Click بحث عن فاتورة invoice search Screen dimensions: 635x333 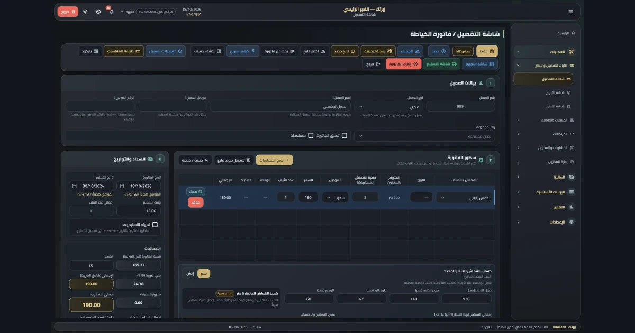(280, 51)
